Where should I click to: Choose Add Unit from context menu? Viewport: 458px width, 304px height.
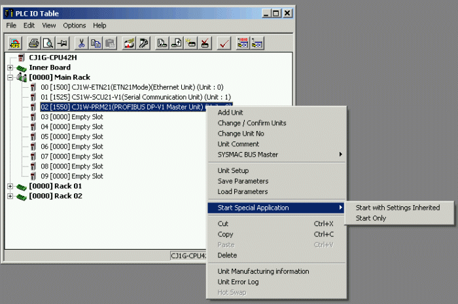(x=276, y=112)
